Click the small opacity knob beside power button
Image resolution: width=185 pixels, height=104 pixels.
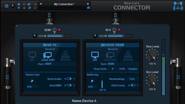(x=13, y=6)
